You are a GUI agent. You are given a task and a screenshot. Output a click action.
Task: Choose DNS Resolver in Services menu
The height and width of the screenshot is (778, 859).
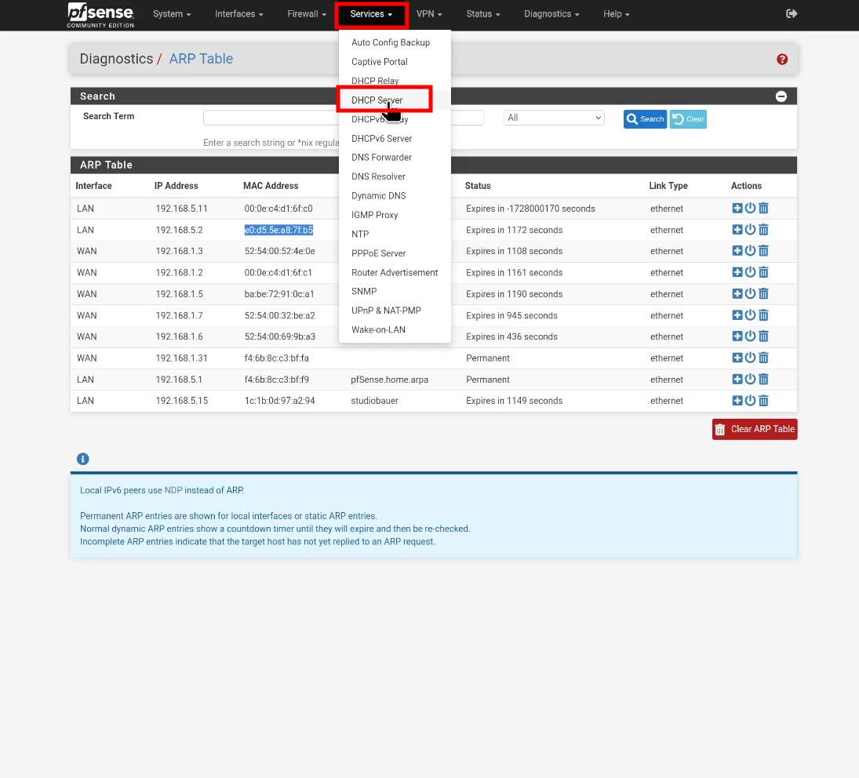[378, 176]
